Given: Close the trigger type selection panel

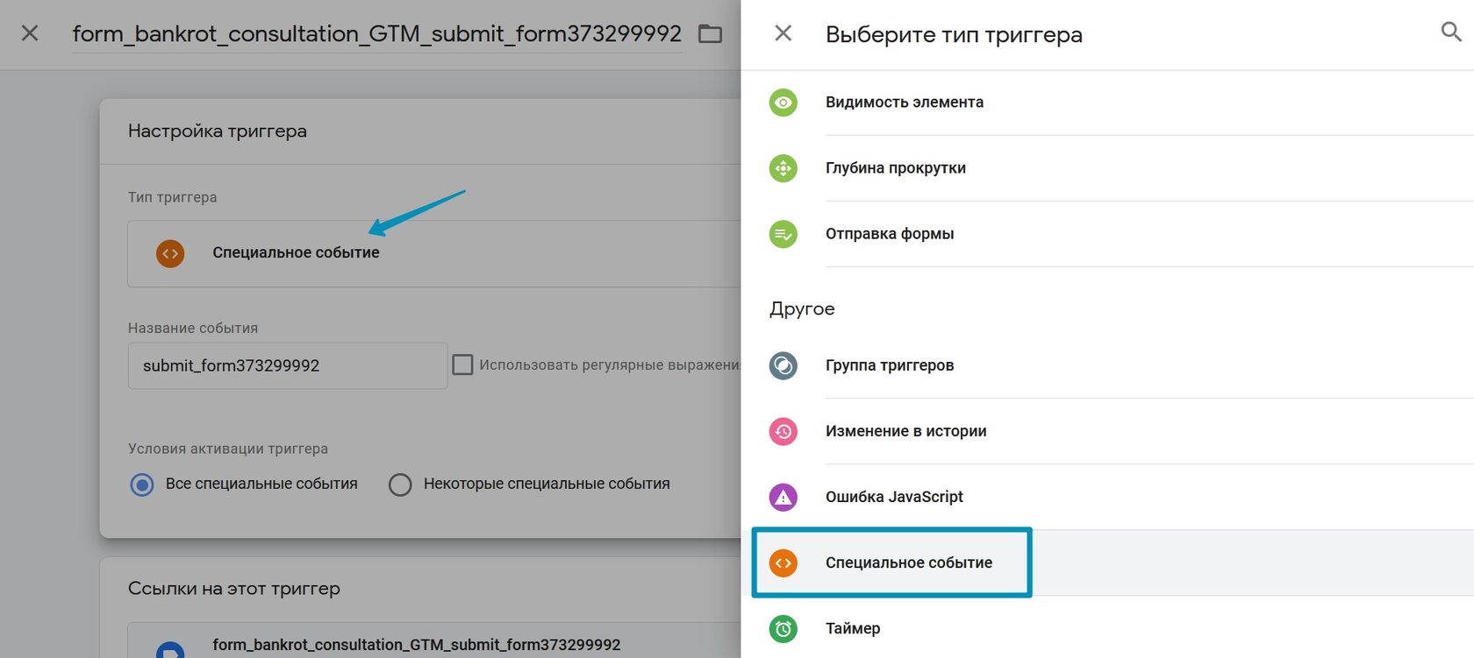Looking at the screenshot, I should (x=784, y=33).
